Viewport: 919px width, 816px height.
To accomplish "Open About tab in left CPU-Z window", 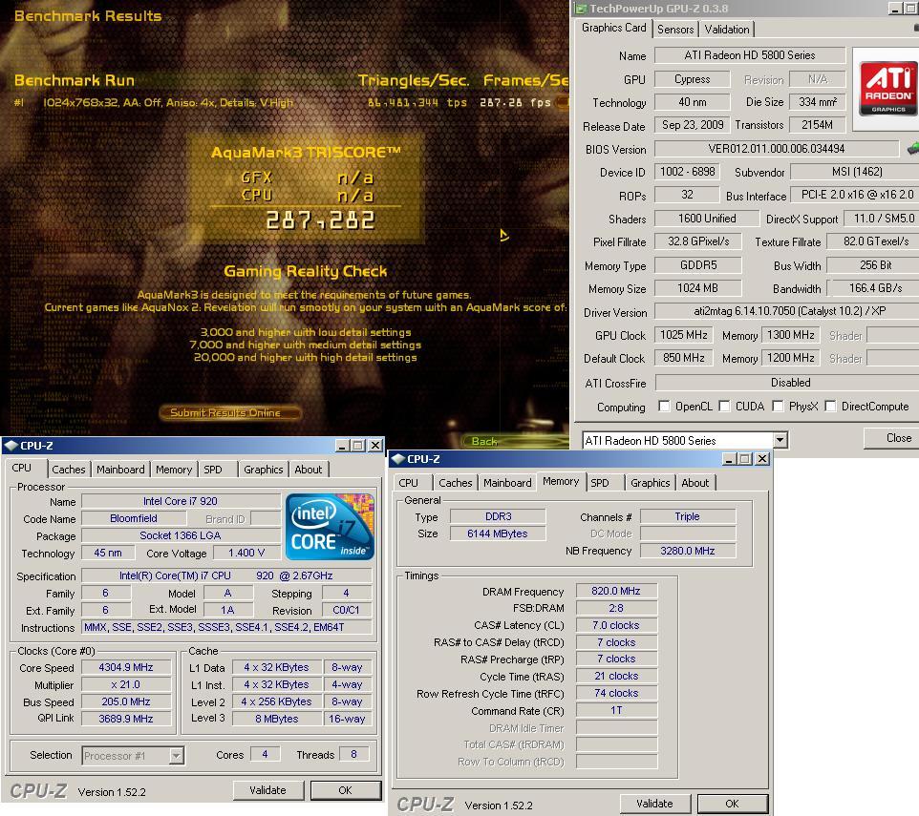I will (x=309, y=470).
